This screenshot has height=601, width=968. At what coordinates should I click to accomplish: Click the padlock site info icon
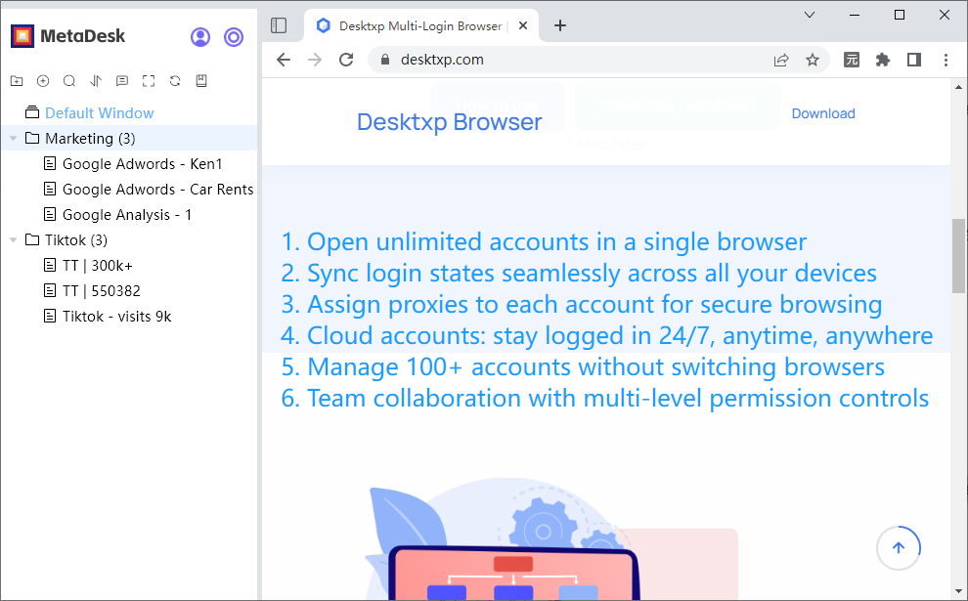click(x=385, y=60)
